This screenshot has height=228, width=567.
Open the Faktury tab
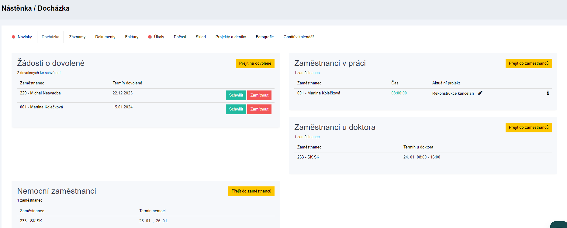click(132, 37)
